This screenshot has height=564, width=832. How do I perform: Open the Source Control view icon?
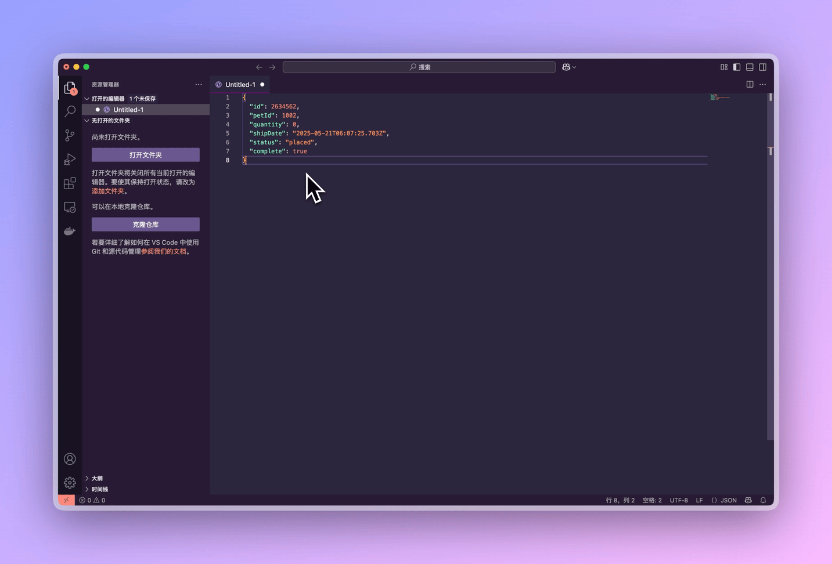[70, 135]
